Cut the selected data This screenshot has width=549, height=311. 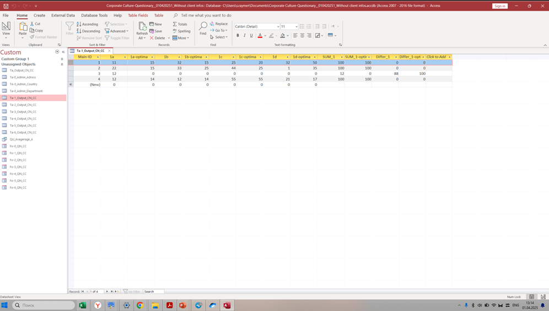(35, 24)
